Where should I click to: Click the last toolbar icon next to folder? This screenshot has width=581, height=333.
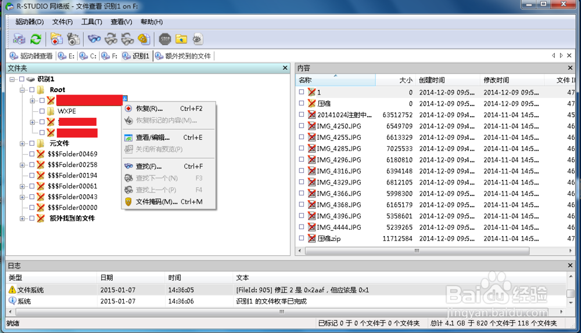[198, 39]
